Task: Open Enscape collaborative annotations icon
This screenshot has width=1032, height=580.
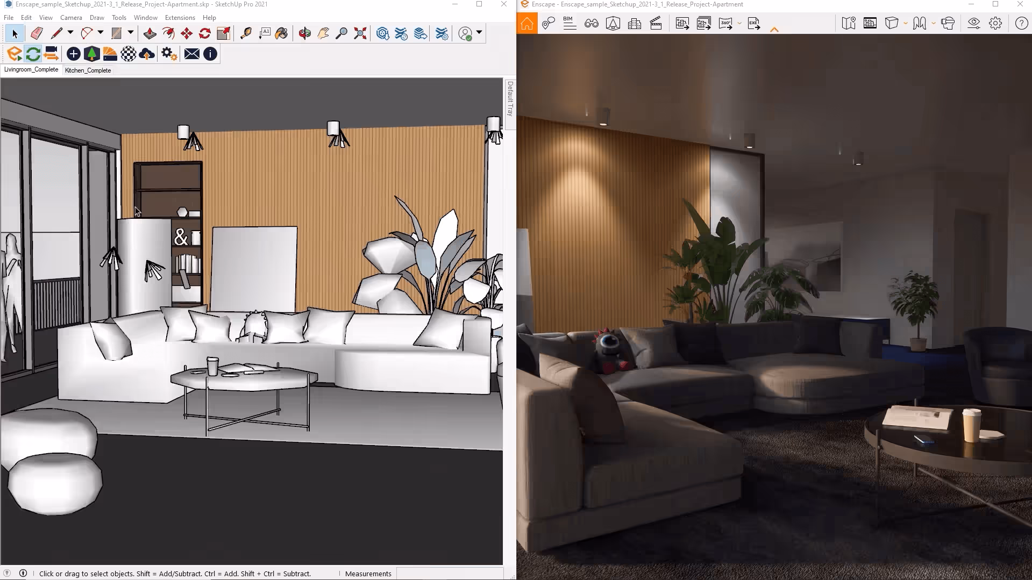Action: [x=549, y=24]
